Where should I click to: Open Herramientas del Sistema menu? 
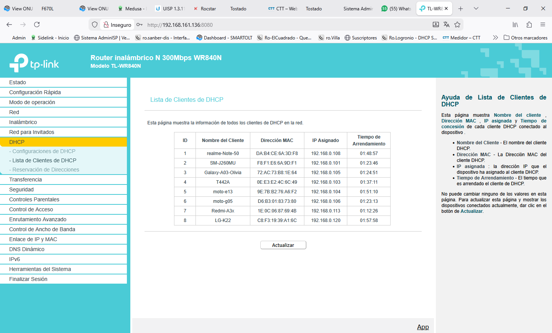[x=40, y=269]
